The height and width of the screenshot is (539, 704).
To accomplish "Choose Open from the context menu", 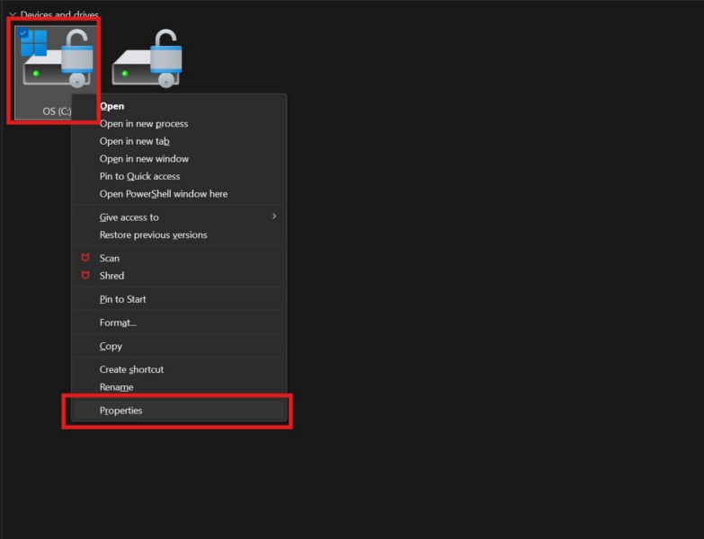I will coord(179,106).
